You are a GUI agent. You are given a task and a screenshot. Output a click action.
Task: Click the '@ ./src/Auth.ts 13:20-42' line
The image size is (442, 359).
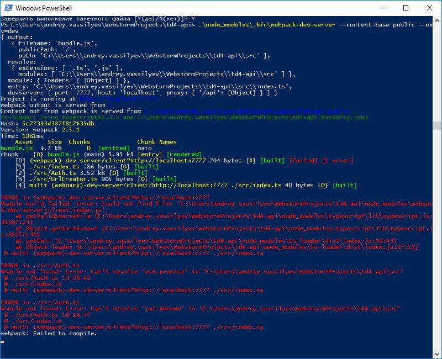coord(48,278)
